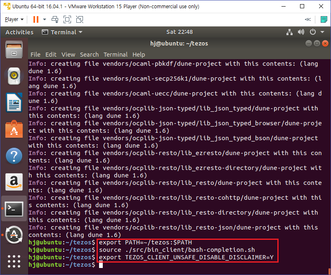Toggle VMware Unity mode icon

(80, 19)
